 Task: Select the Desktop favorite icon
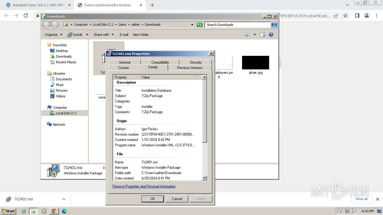[52, 51]
